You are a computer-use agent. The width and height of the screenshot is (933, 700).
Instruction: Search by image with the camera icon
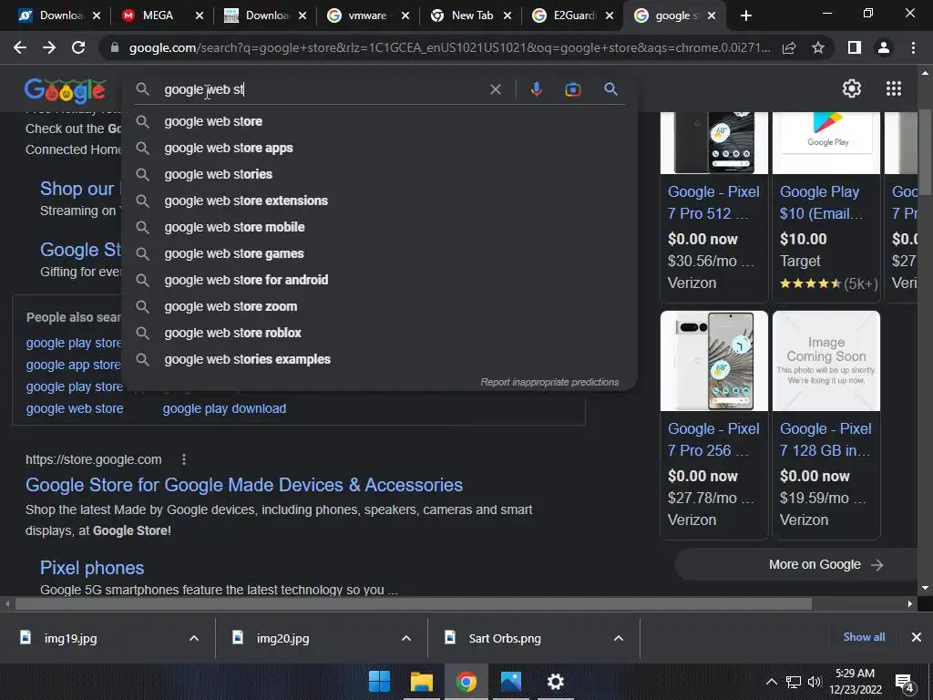pos(572,89)
